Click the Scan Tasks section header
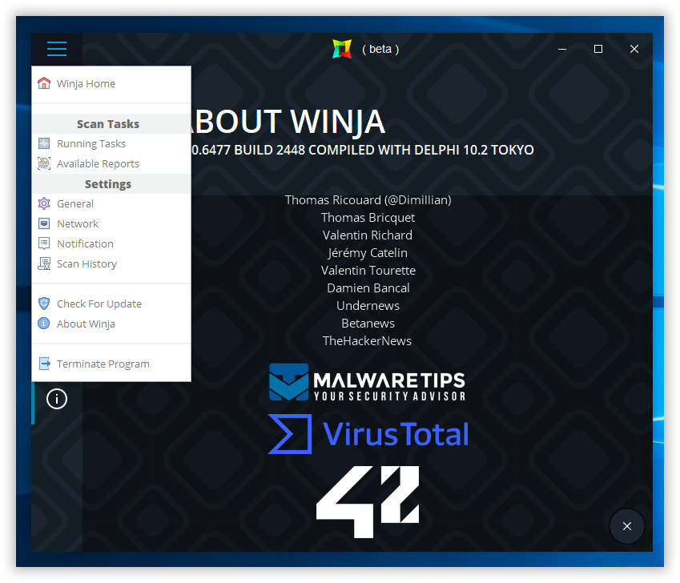The width and height of the screenshot is (680, 583). pyautogui.click(x=111, y=124)
